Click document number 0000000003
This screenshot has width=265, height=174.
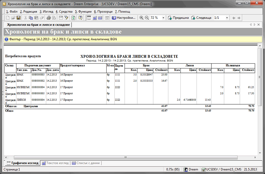(38, 75)
